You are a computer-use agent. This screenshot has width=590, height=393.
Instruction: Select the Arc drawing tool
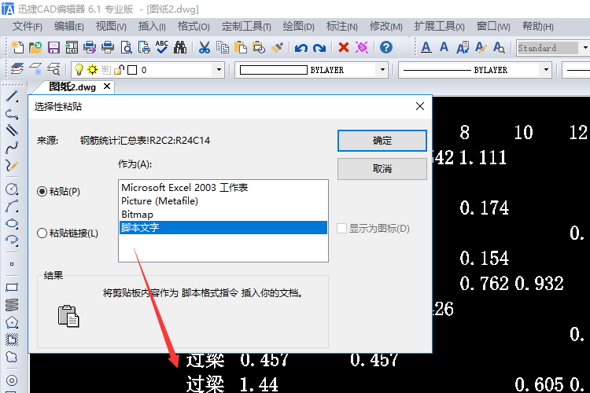coord(12,206)
